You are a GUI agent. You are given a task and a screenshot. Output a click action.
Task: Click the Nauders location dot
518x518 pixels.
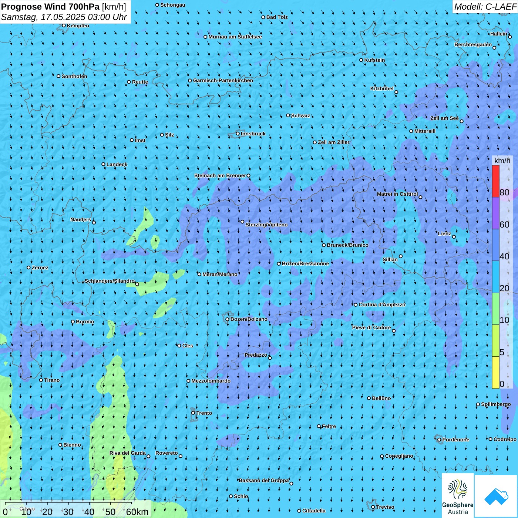point(94,222)
